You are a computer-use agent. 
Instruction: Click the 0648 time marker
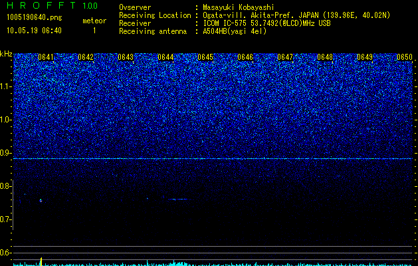[x=325, y=57]
